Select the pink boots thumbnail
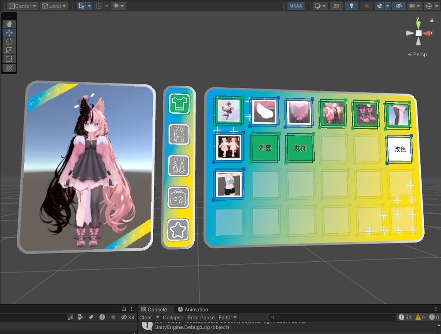 coord(366,115)
